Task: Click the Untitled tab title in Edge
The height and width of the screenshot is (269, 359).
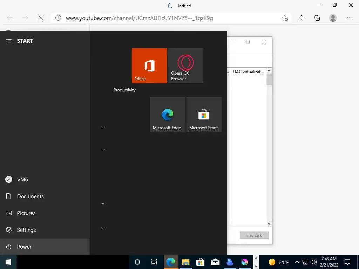Action: (184, 6)
